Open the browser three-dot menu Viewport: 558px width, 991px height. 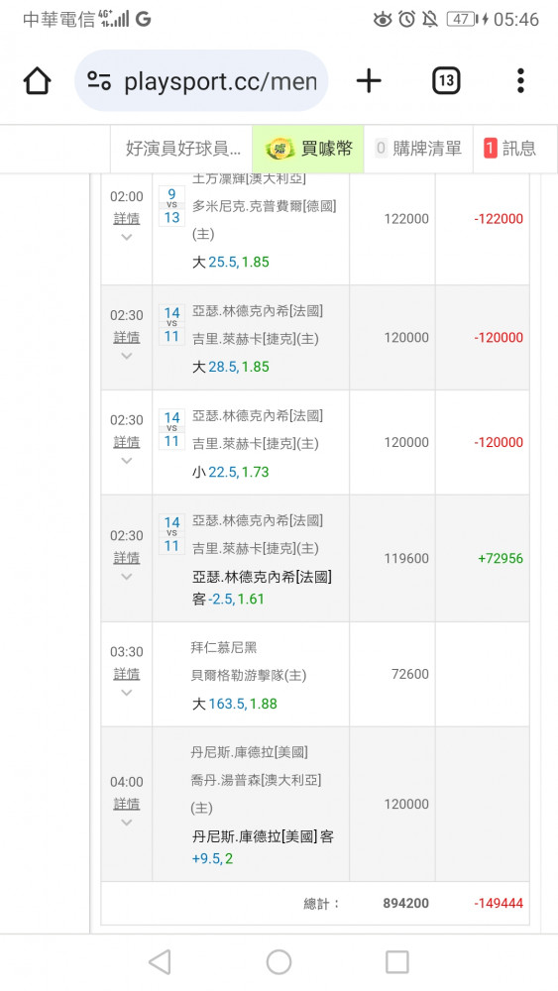pyautogui.click(x=520, y=81)
